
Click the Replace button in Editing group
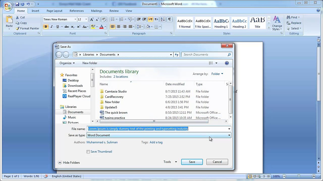pyautogui.click(x=294, y=23)
